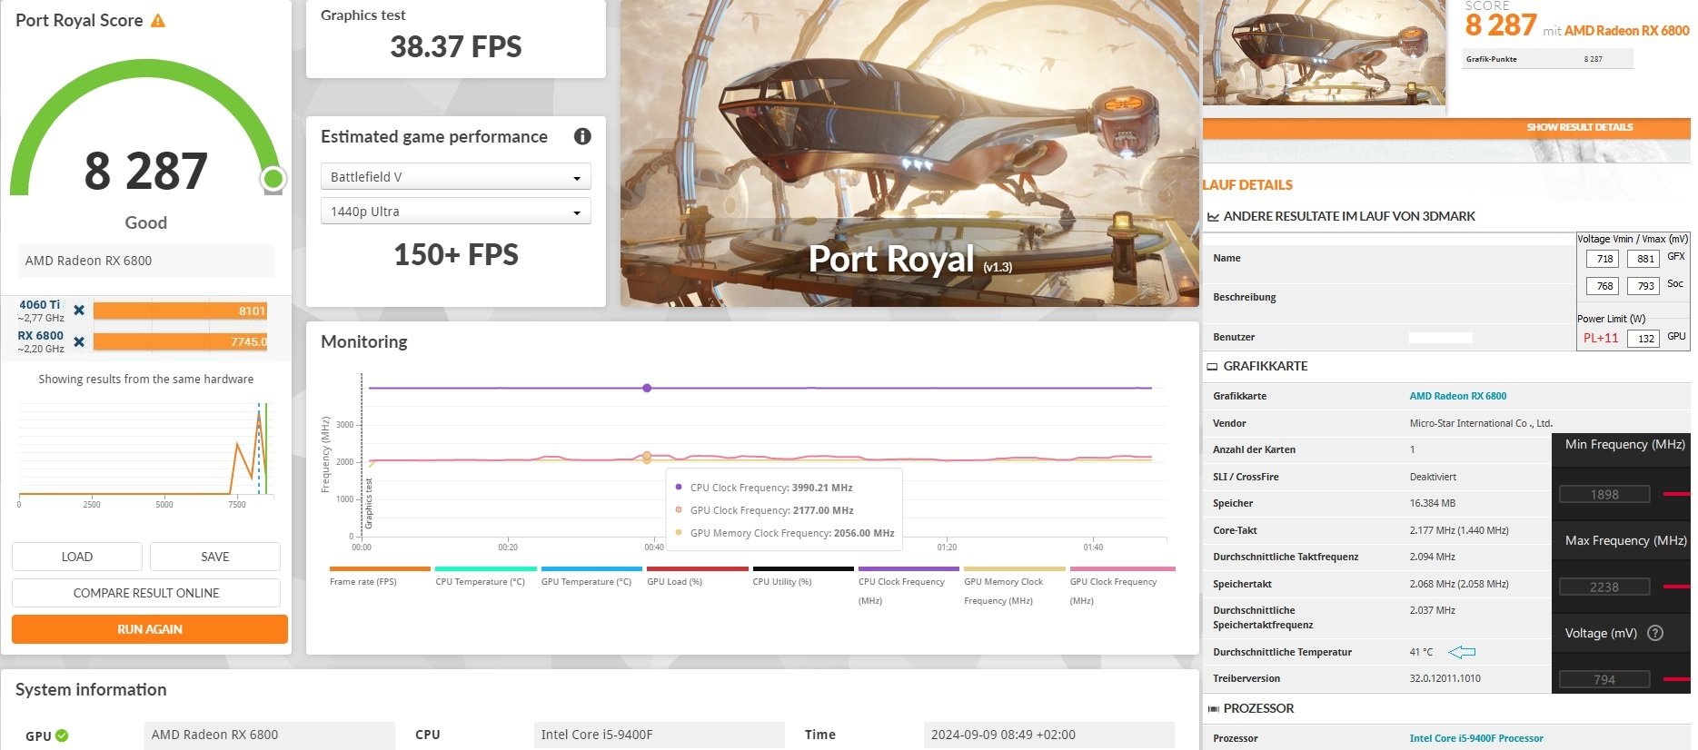Click the green score gauge end knob

click(273, 179)
